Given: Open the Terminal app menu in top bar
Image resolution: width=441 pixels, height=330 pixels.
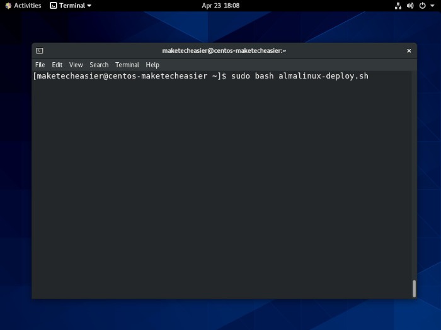Looking at the screenshot, I should pyautogui.click(x=71, y=6).
